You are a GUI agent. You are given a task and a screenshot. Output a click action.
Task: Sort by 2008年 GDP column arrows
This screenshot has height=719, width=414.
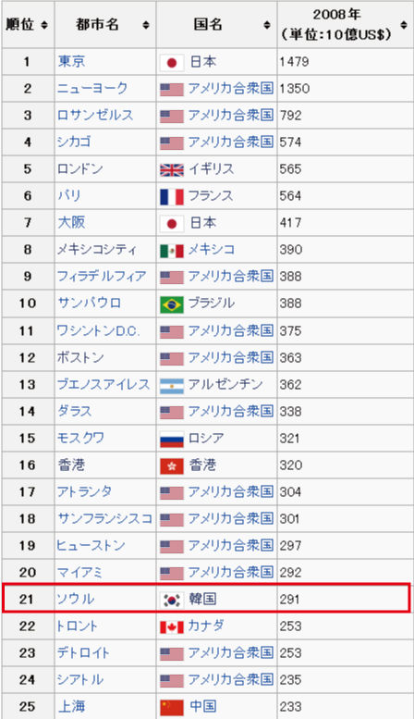coord(404,25)
